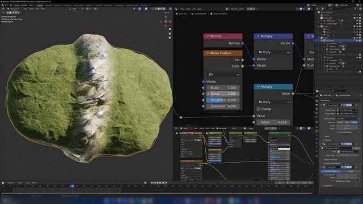Open the Render menu

tap(17, 5)
